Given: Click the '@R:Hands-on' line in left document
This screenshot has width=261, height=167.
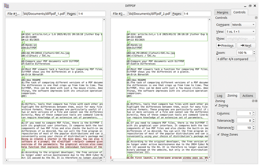Looking at the screenshot, I should pyautogui.click(x=29, y=45).
